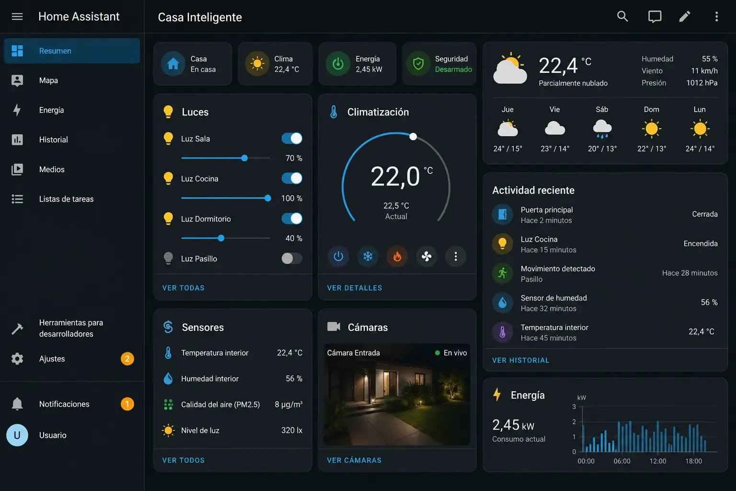The width and height of the screenshot is (736, 491).
Task: Open Notificaciones panel
Action: point(72,404)
